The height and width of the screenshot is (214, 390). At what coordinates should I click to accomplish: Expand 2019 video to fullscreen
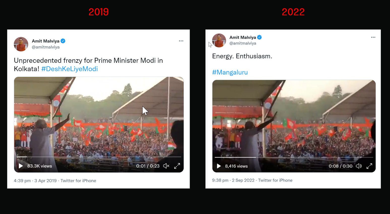(x=177, y=166)
